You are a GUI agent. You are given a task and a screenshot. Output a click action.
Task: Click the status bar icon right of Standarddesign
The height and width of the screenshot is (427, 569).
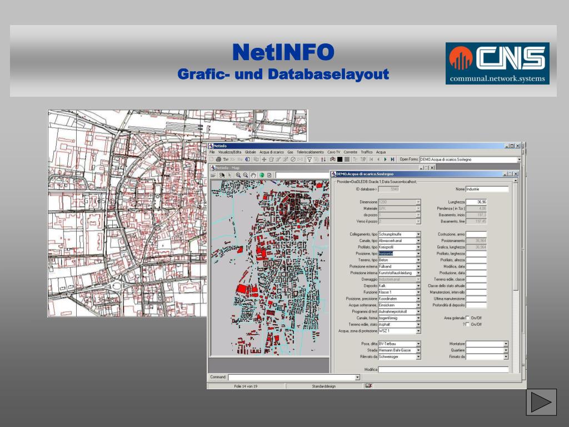[369, 386]
